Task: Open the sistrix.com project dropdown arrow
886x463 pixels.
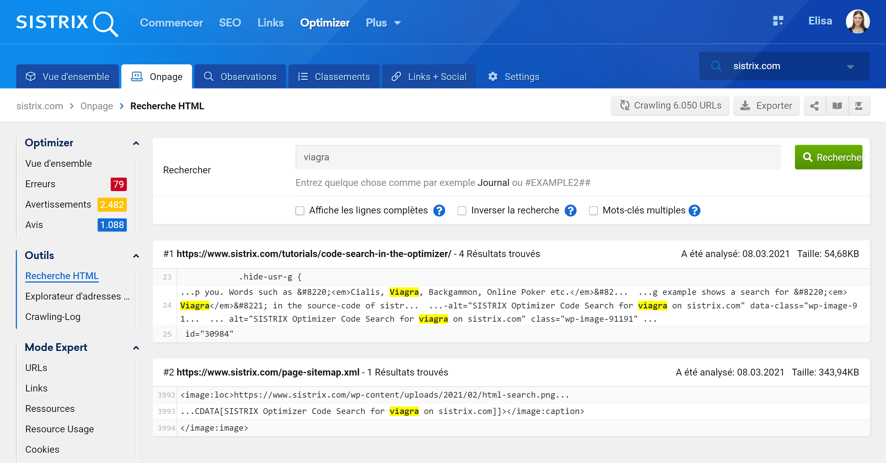Action: [850, 67]
